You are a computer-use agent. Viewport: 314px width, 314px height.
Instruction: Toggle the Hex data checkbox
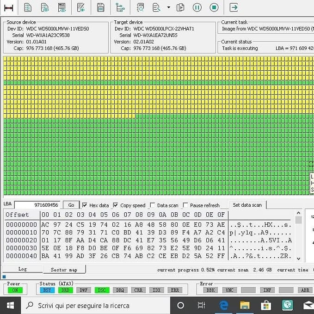[x=85, y=205]
